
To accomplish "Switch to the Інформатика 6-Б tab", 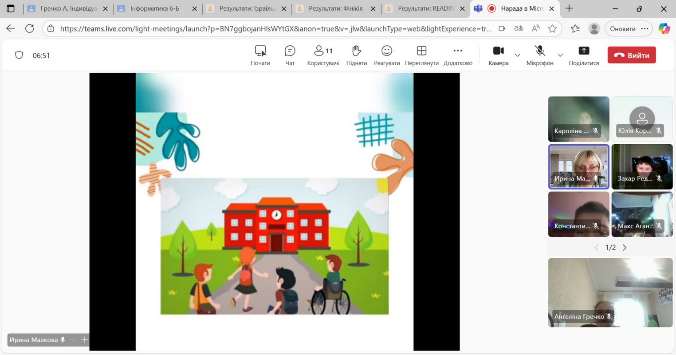I will click(x=155, y=8).
